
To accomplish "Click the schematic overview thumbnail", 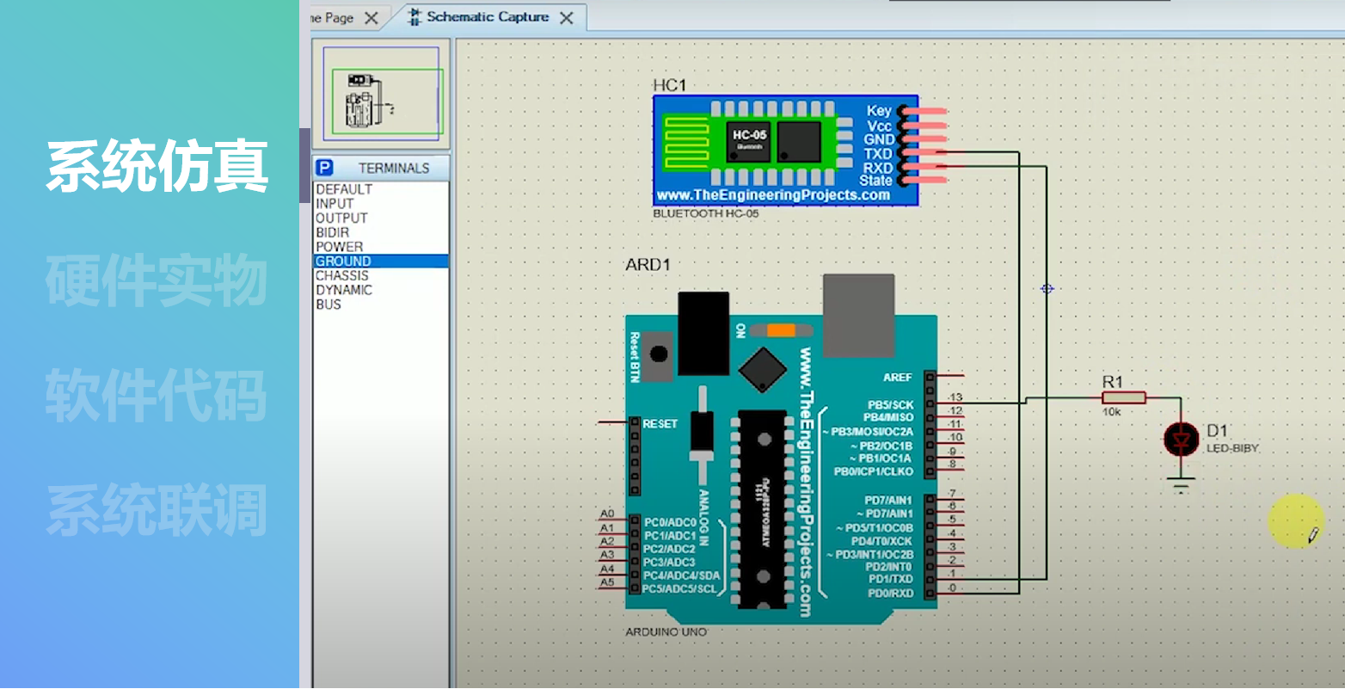I will 381,95.
